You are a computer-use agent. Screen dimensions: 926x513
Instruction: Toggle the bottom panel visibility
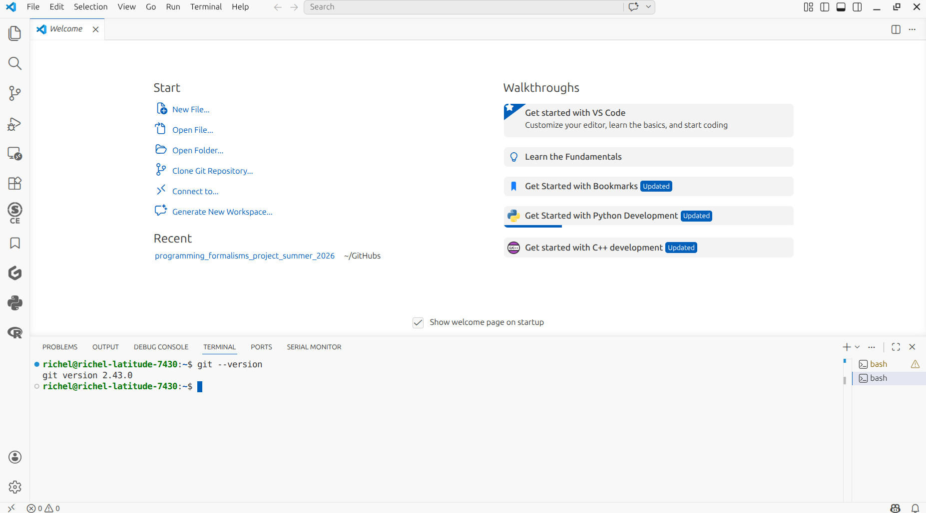click(x=841, y=7)
